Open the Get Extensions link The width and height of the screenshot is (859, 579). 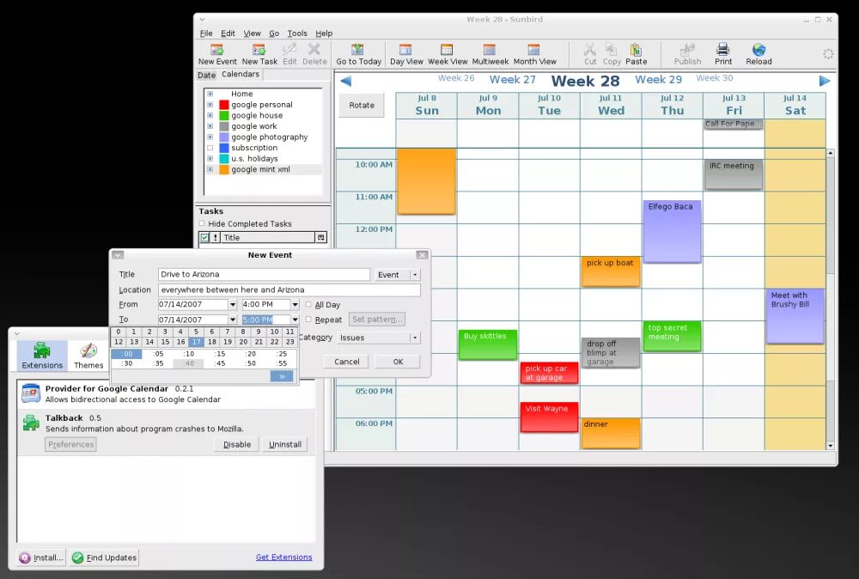tap(283, 557)
